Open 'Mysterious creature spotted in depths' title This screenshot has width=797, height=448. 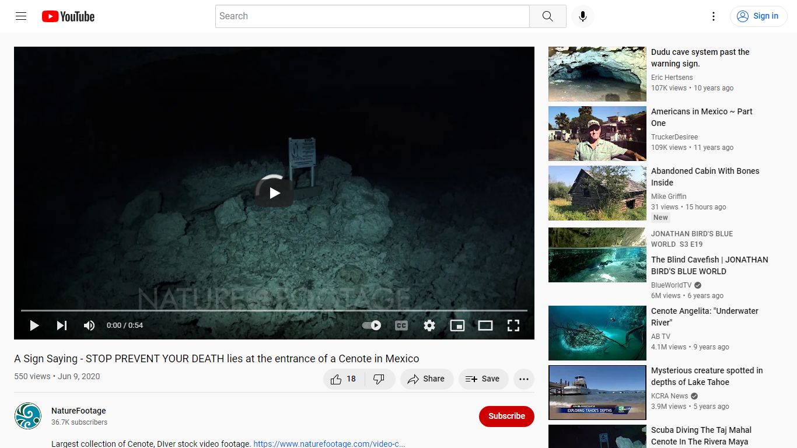point(707,376)
